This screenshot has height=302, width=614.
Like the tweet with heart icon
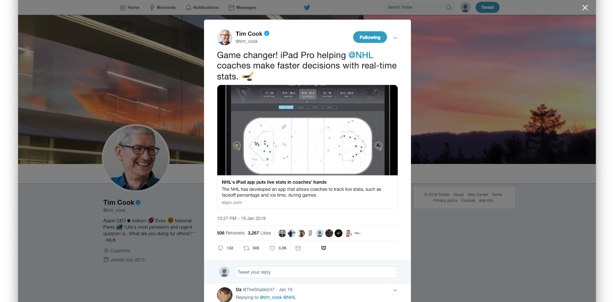click(272, 248)
